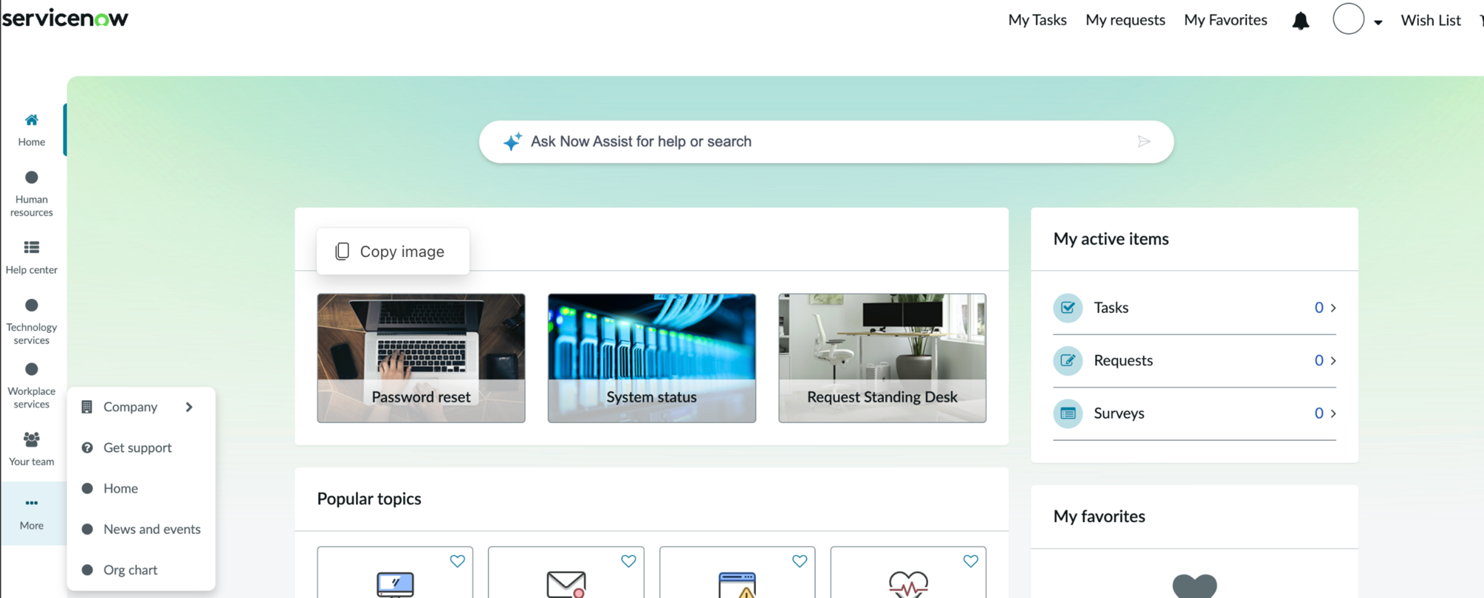Expand the Requests row chevron
Viewport: 1484px width, 598px height.
(1333, 361)
